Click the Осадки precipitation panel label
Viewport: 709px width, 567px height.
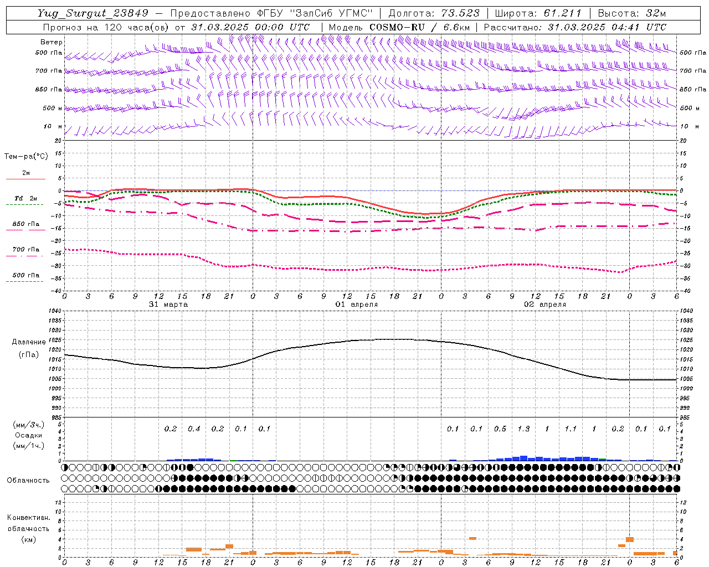(29, 435)
